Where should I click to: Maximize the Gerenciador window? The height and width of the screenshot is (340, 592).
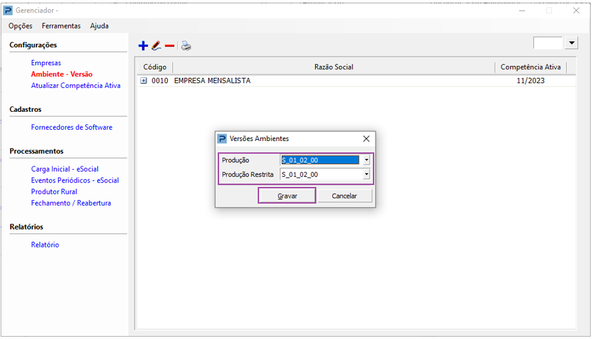pyautogui.click(x=549, y=10)
